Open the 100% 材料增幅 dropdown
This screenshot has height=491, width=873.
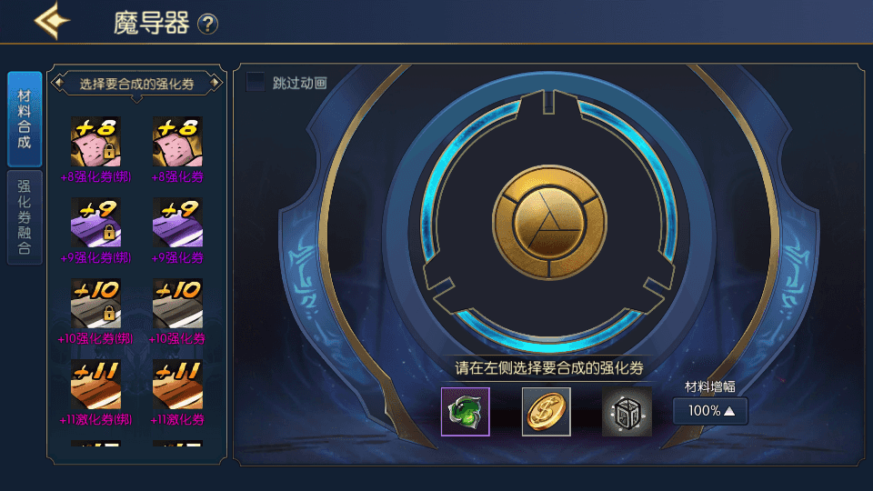pos(710,411)
